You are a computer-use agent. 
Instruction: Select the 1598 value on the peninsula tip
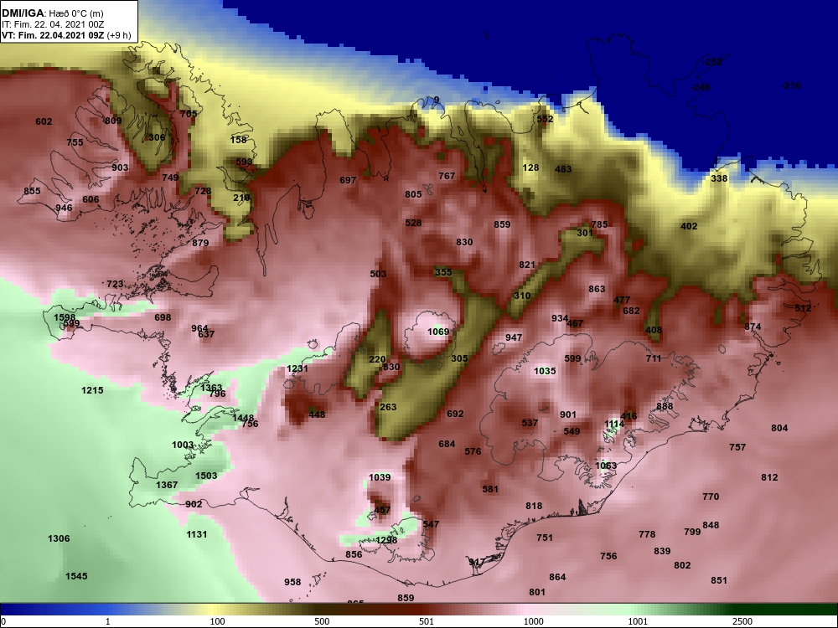[x=65, y=318]
